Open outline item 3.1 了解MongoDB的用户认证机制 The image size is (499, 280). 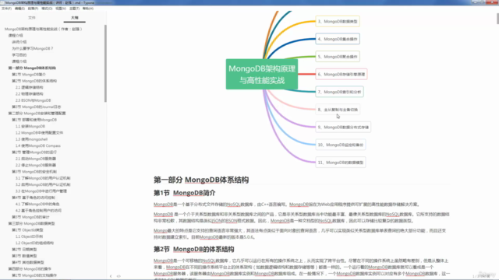43,178
